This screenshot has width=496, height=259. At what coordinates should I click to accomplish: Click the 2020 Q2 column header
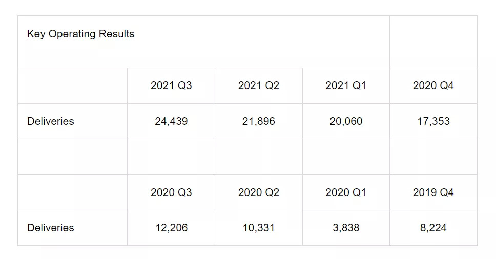pos(258,192)
